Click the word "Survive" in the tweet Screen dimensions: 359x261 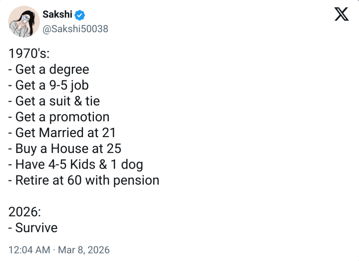tap(36, 228)
